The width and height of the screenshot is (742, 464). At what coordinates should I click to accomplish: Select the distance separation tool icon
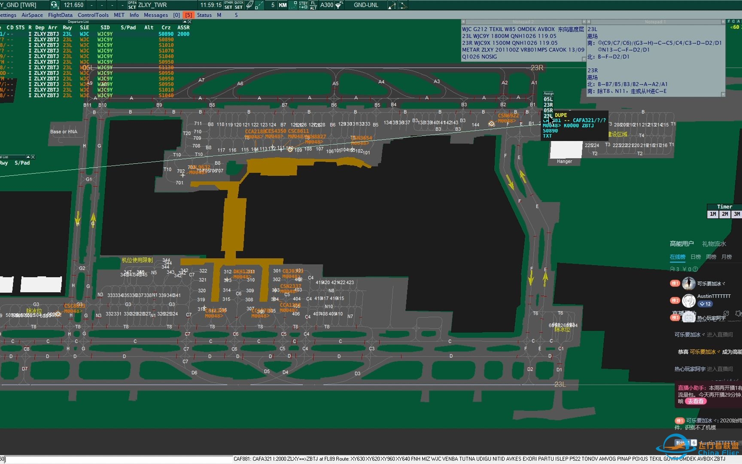click(259, 5)
